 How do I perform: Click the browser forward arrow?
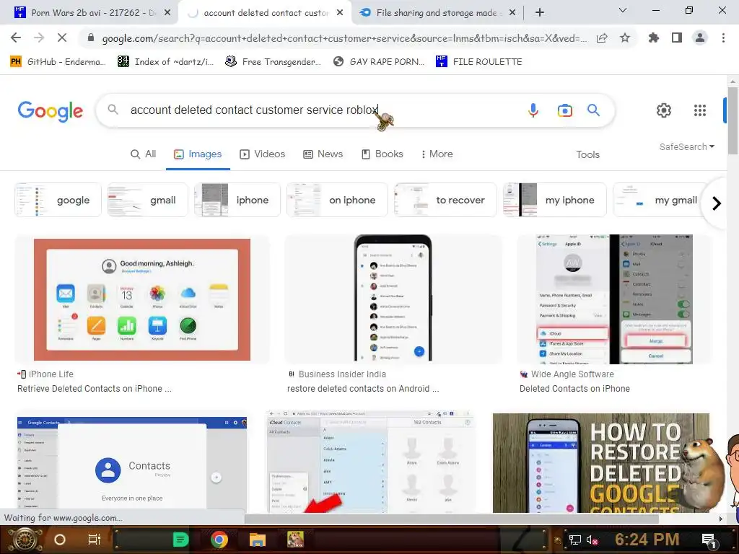39,38
